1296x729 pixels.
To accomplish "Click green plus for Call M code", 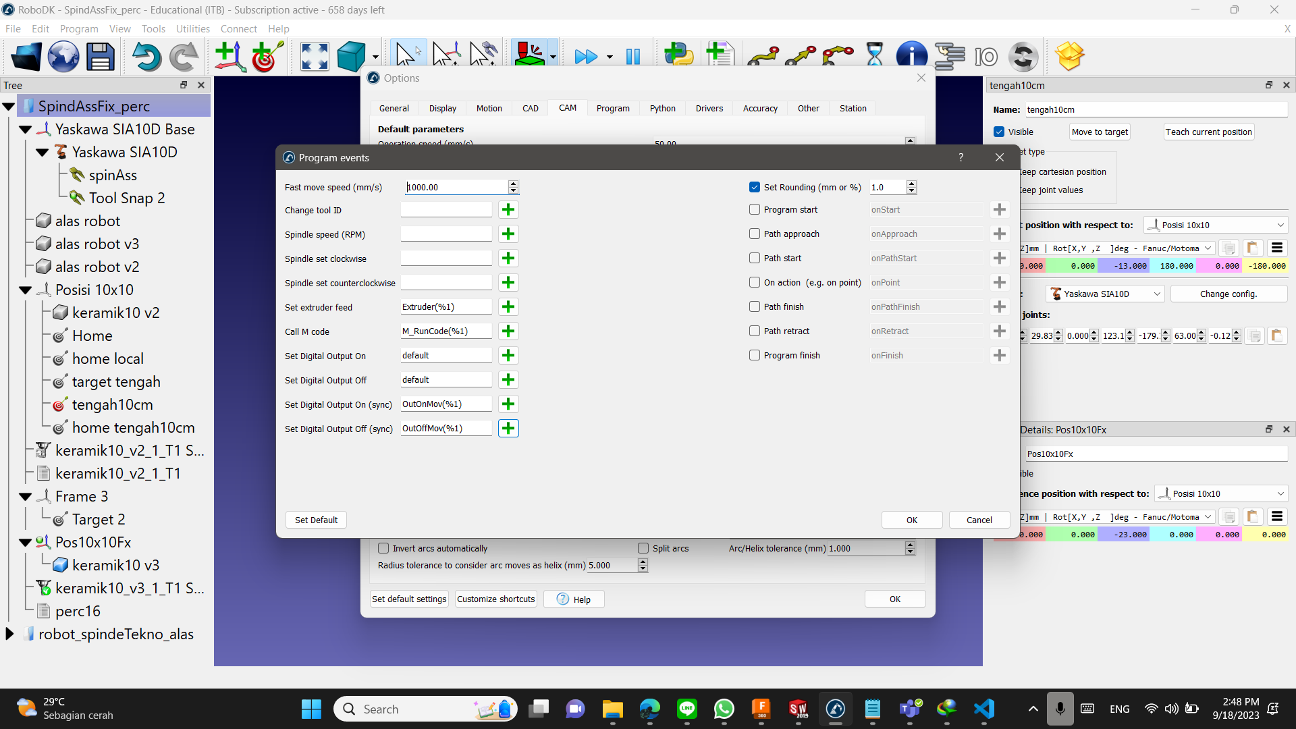I will [508, 331].
